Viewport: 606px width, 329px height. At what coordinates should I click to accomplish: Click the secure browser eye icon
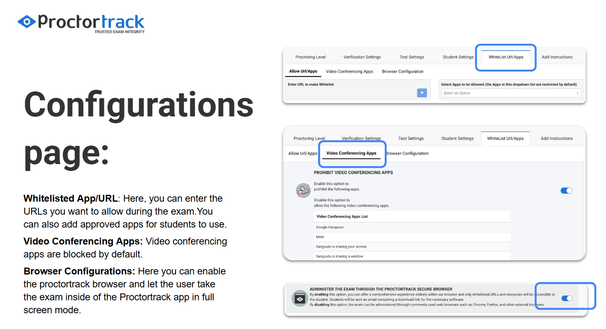coord(300,299)
